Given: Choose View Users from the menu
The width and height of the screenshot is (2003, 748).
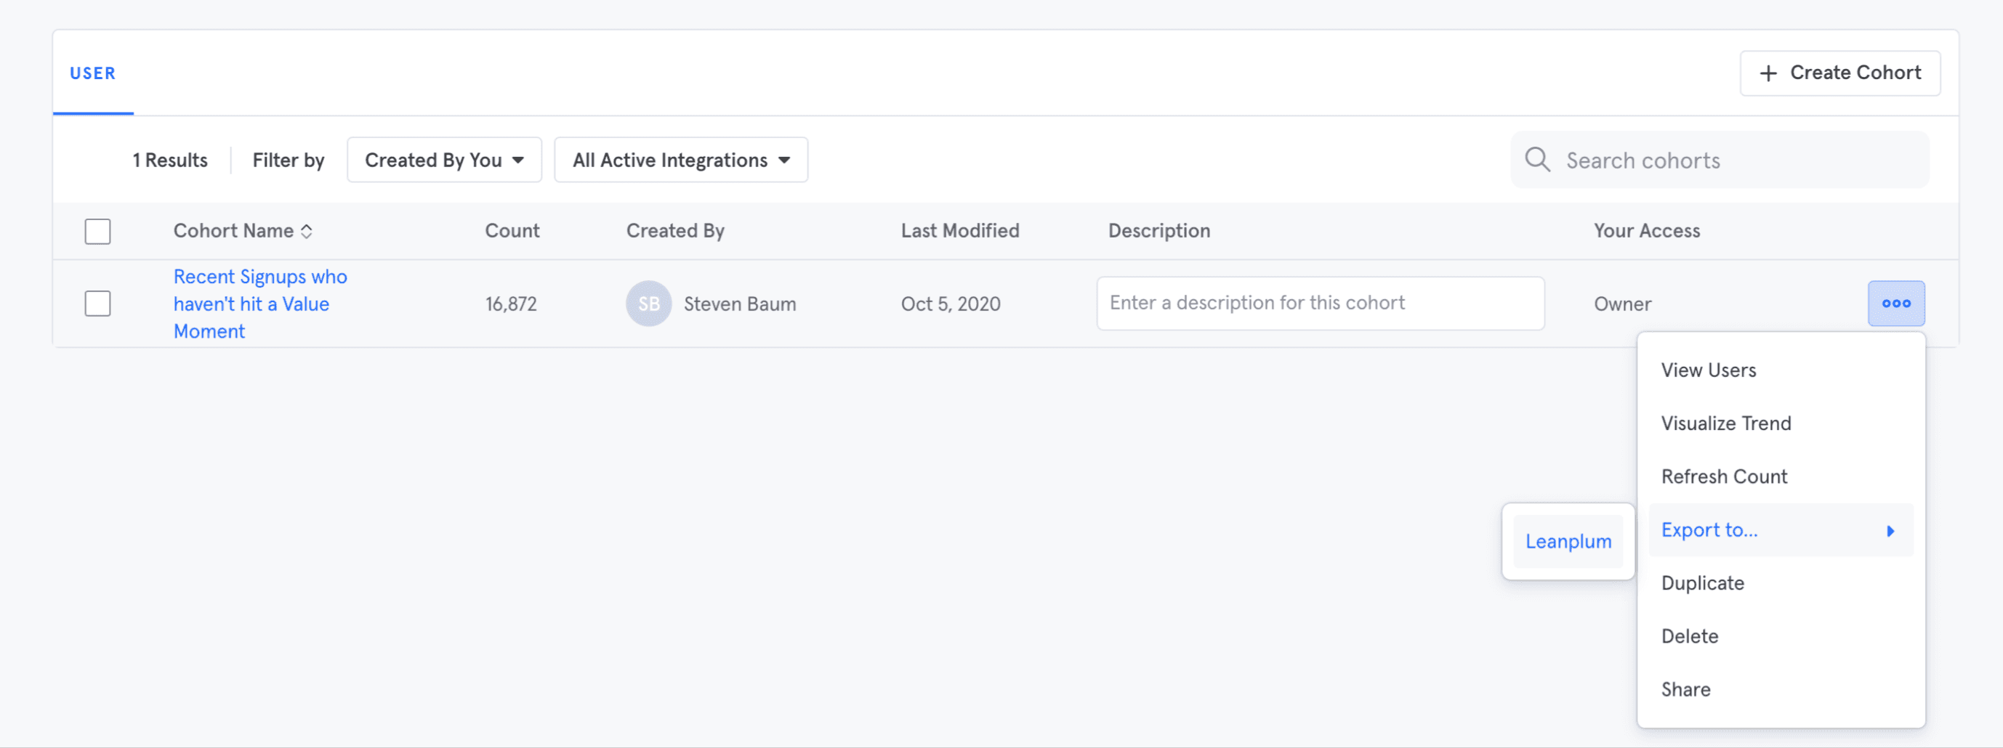Looking at the screenshot, I should click(1709, 370).
